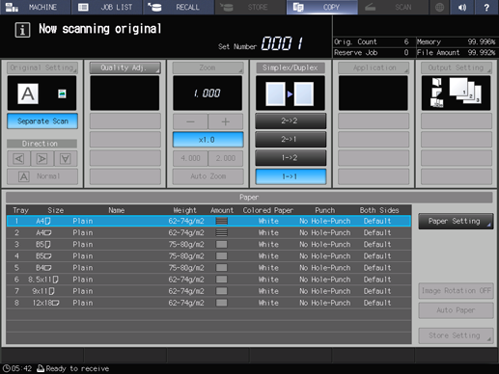Increase zoom with the plus stepper
This screenshot has height=374, width=499.
(x=226, y=121)
